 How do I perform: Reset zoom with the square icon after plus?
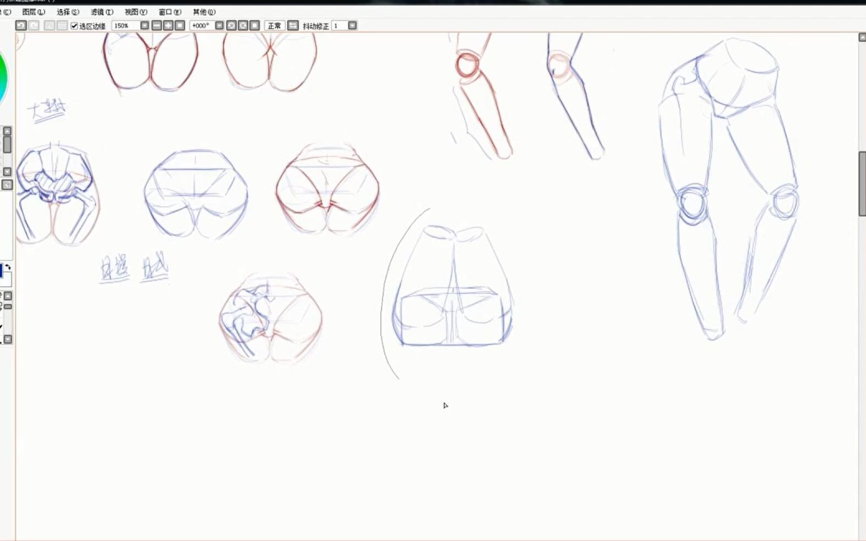(180, 26)
